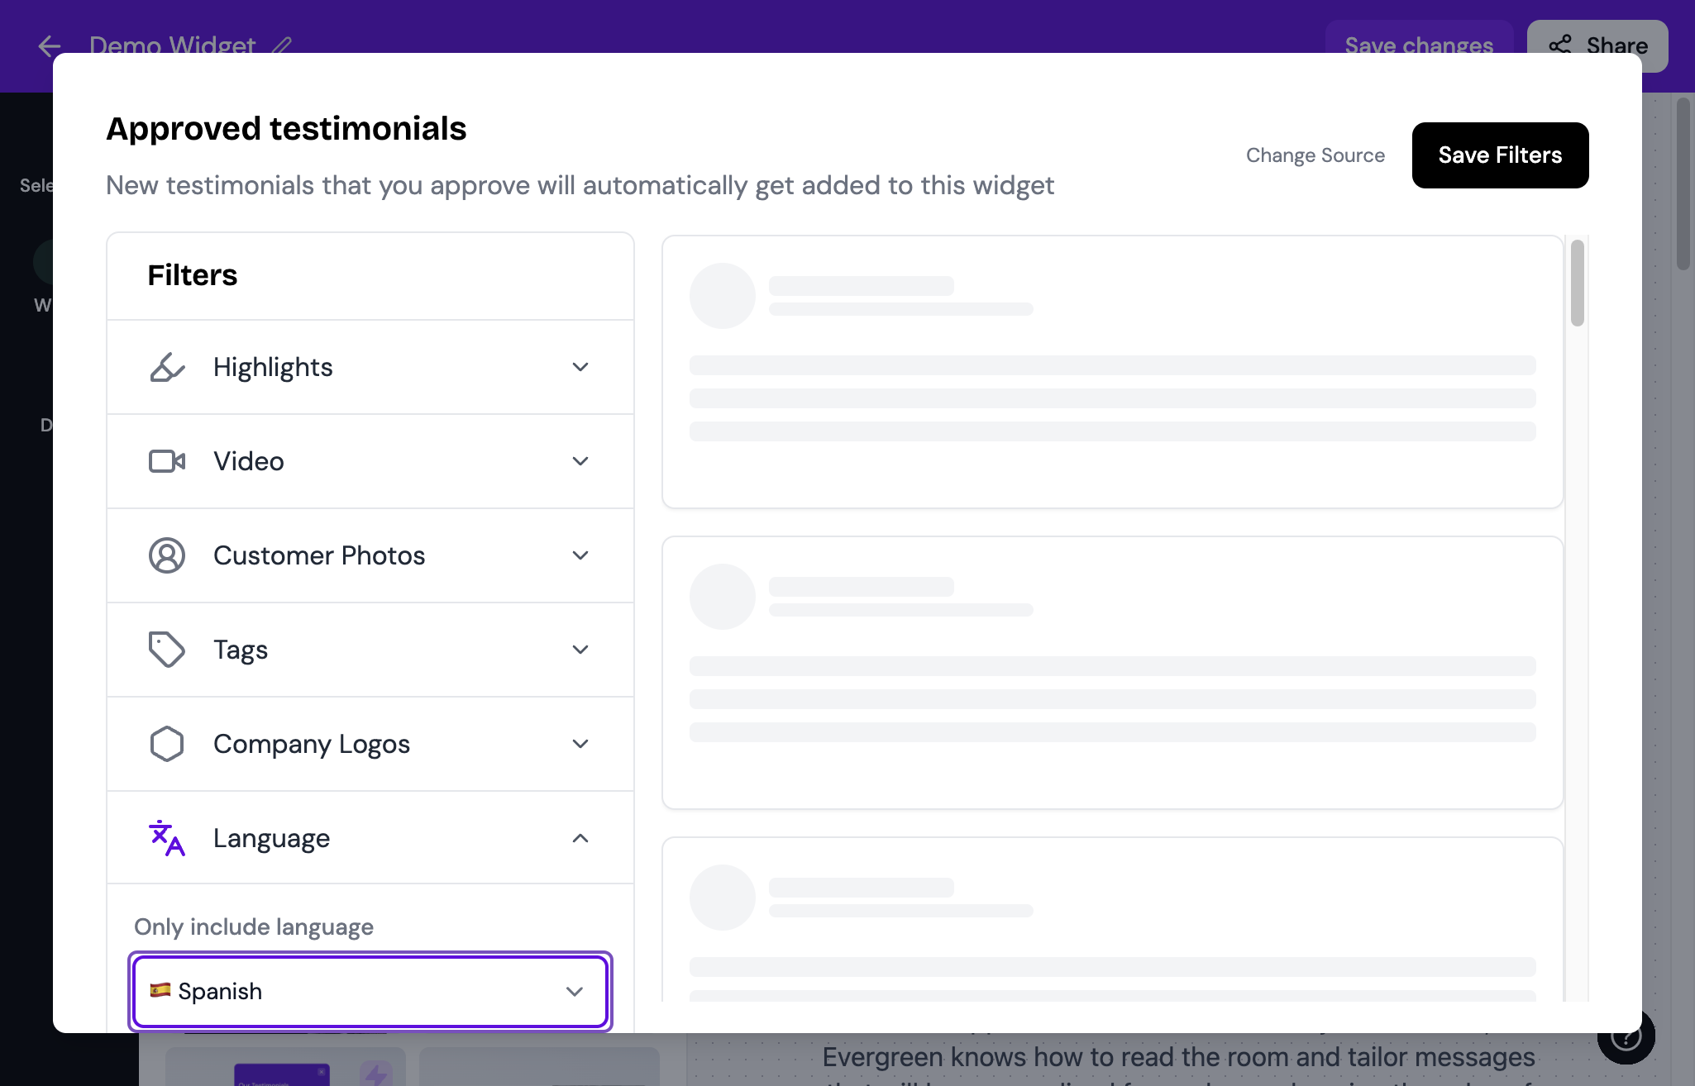Click the Customer Photos avatar icon
Viewport: 1695px width, 1086px height.
tap(167, 555)
